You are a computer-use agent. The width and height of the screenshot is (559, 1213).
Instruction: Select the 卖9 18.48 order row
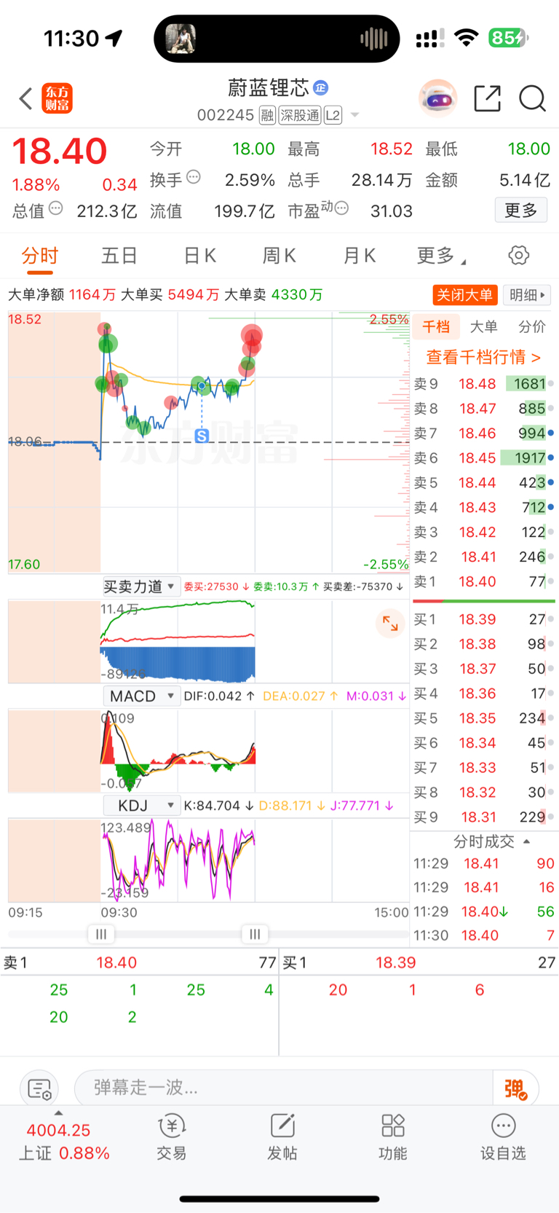pyautogui.click(x=484, y=384)
